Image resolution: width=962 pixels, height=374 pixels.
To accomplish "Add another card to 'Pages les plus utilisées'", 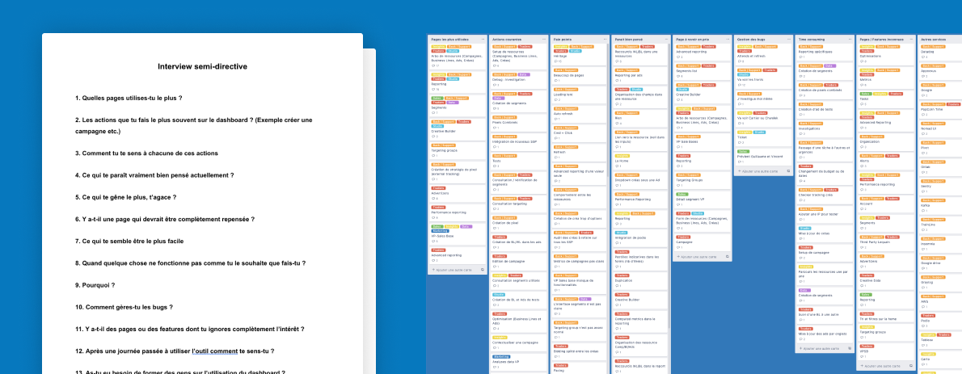I will (x=454, y=270).
